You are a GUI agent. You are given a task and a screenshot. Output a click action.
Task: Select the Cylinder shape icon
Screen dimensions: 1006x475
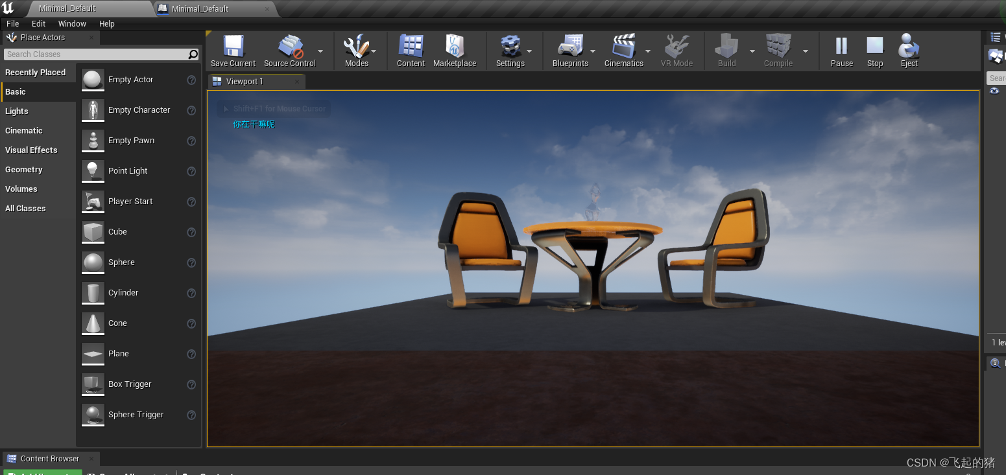pos(93,293)
